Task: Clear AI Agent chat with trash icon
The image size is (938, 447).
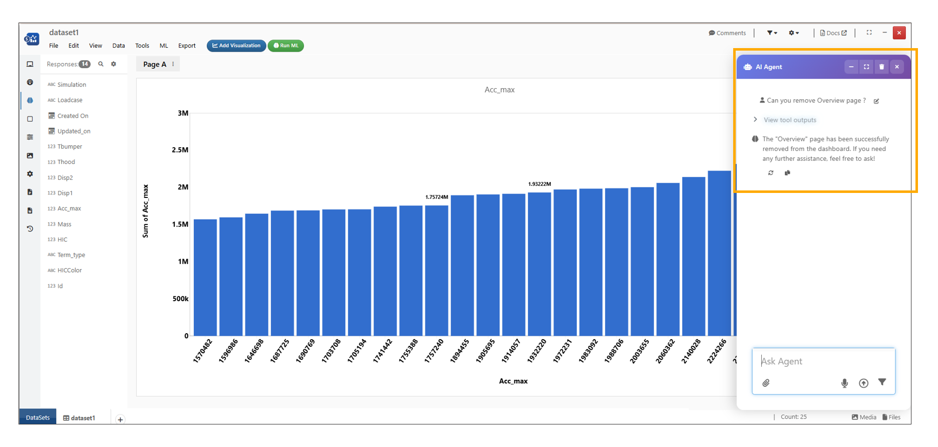Action: (881, 67)
